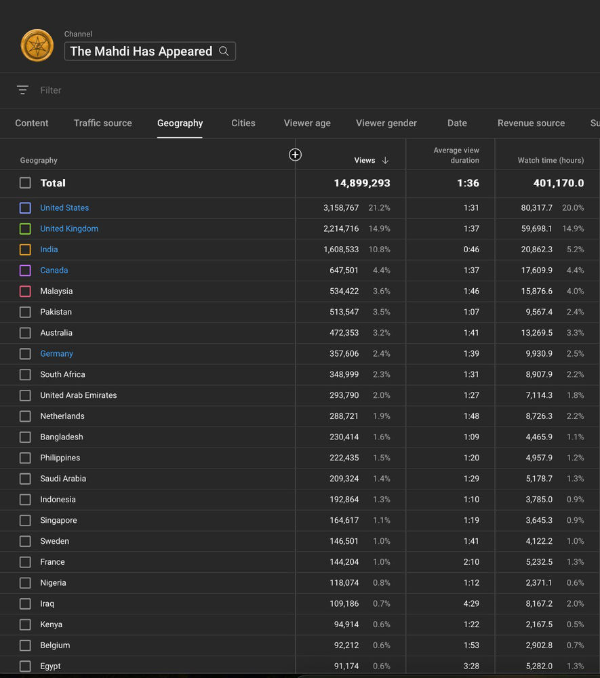Open the Canada country link
The height and width of the screenshot is (678, 600).
coord(54,271)
